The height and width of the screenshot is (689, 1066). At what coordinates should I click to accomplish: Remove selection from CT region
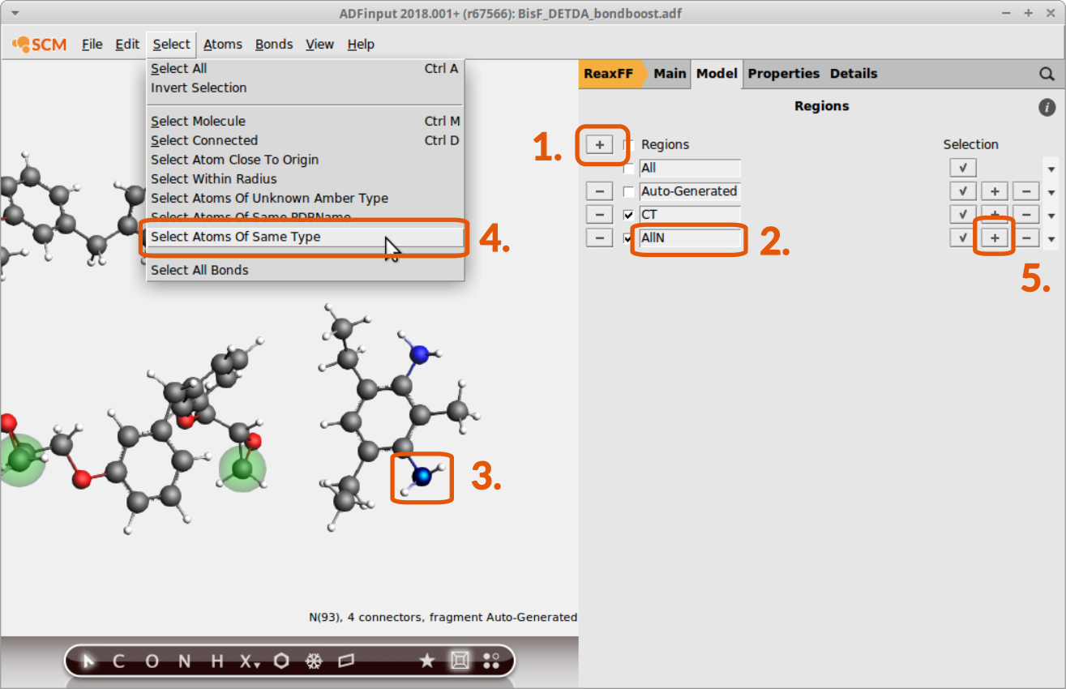(1026, 215)
